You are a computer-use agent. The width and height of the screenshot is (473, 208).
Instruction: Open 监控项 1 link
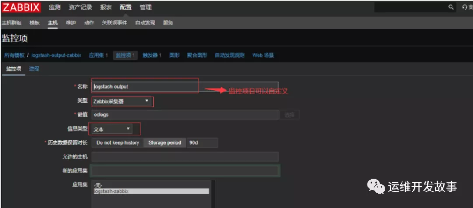point(125,55)
